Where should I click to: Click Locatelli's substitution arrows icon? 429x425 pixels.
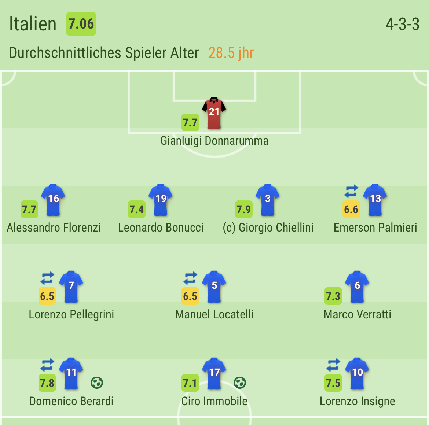click(x=190, y=278)
